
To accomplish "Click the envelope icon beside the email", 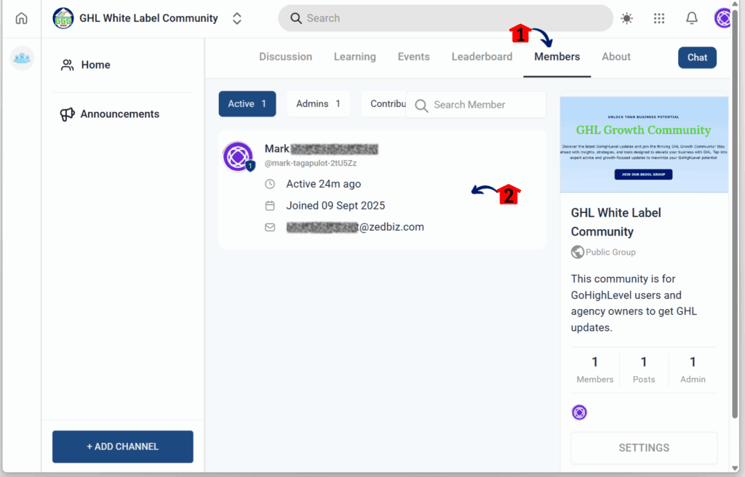I will 270,228.
